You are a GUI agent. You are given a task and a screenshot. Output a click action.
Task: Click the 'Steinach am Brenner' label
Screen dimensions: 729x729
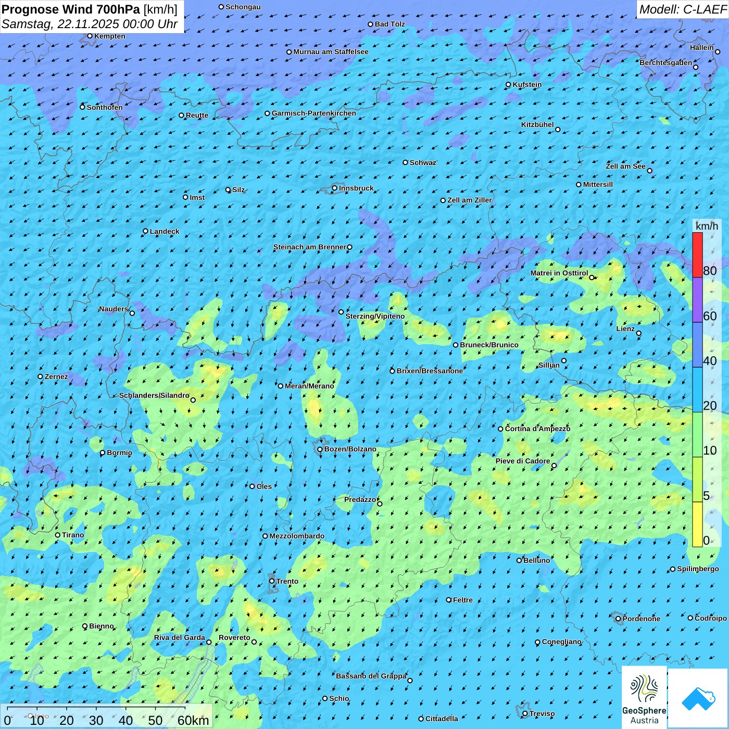(309, 247)
